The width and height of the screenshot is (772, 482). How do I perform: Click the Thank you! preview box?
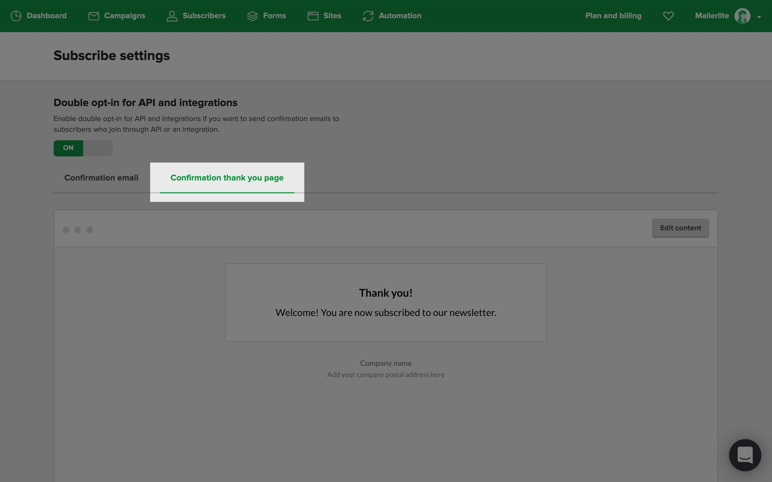tap(386, 302)
